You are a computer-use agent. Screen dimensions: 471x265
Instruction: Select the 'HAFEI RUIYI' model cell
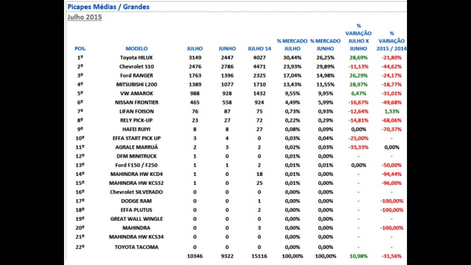tap(137, 129)
